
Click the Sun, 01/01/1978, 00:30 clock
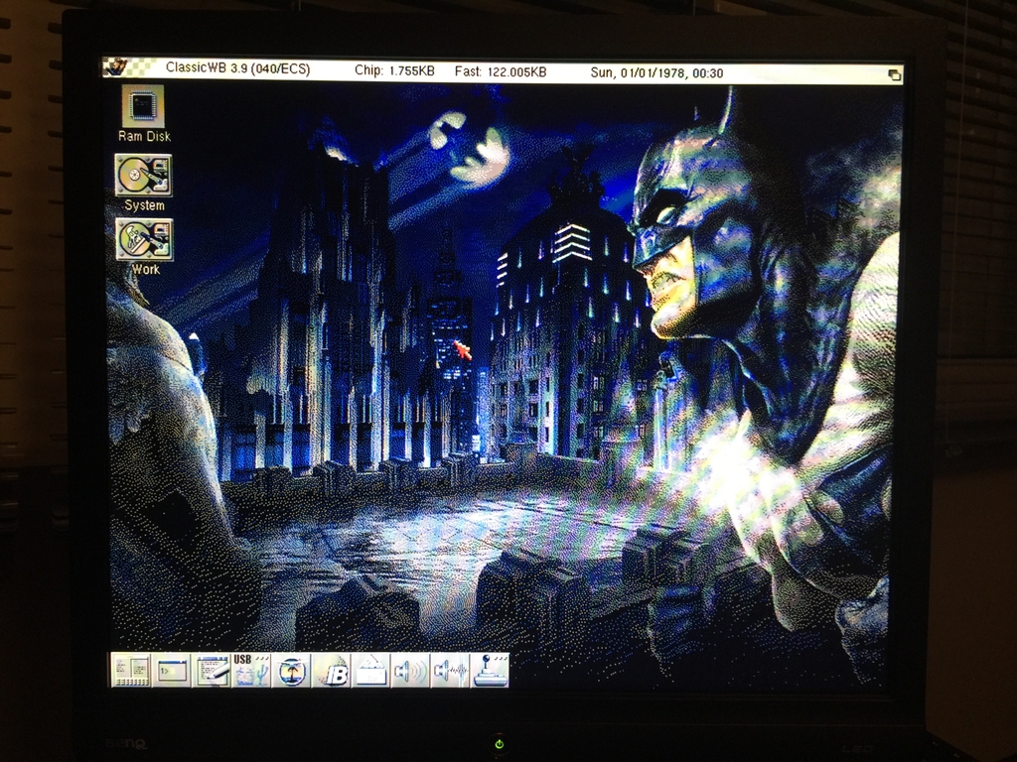point(656,72)
